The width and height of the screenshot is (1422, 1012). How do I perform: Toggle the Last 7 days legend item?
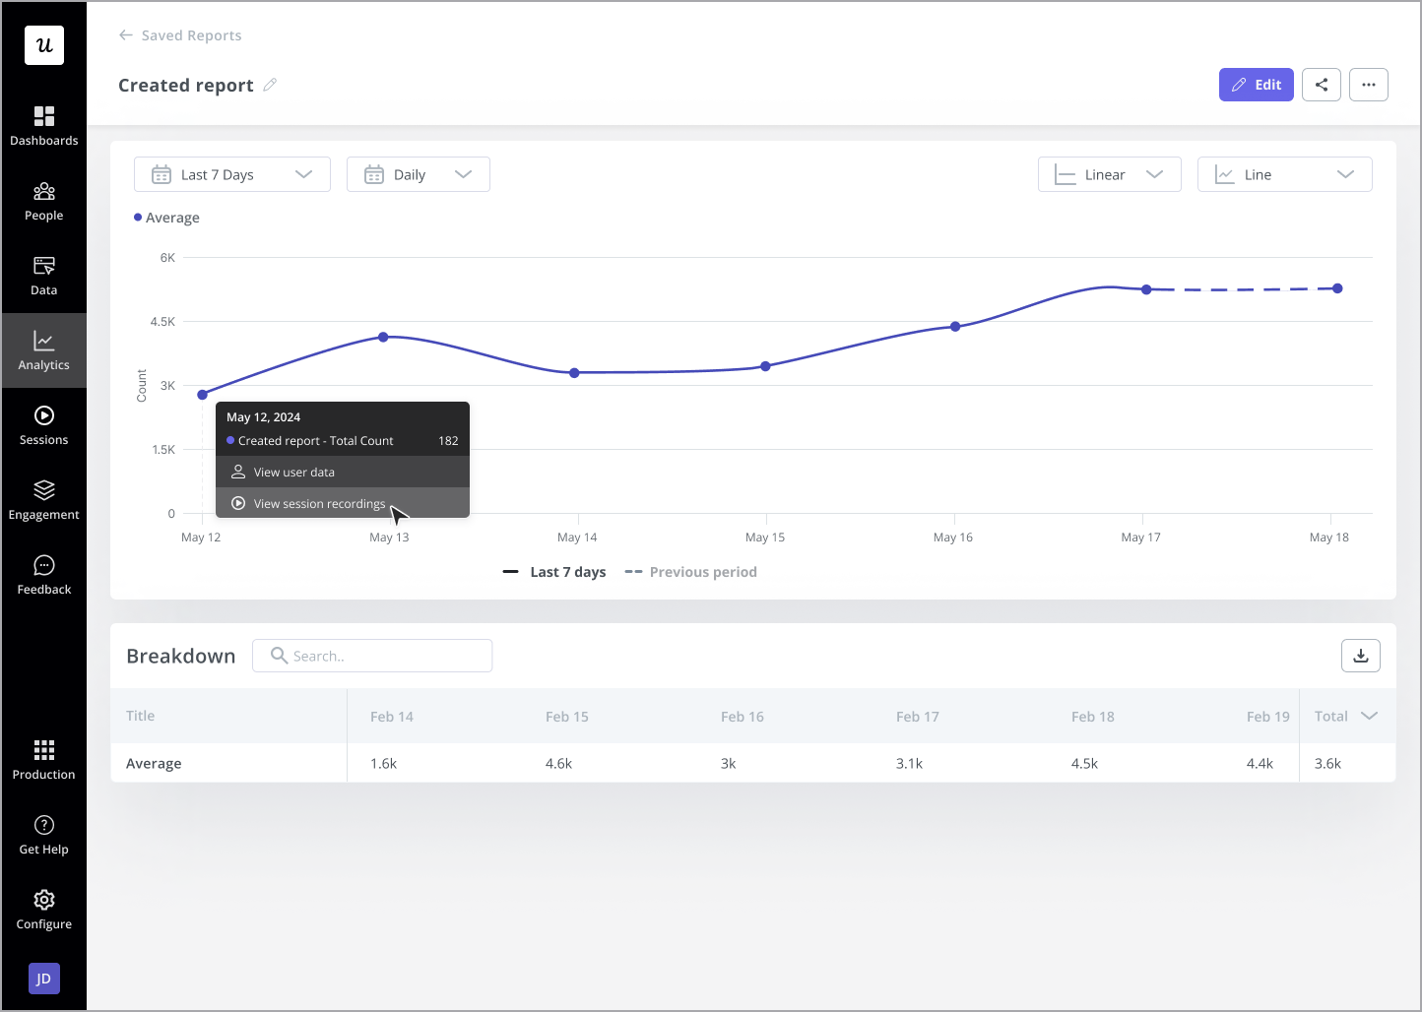pyautogui.click(x=554, y=572)
